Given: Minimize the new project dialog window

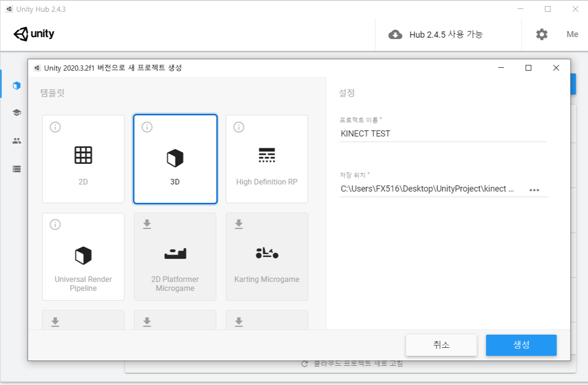Looking at the screenshot, I should 500,68.
